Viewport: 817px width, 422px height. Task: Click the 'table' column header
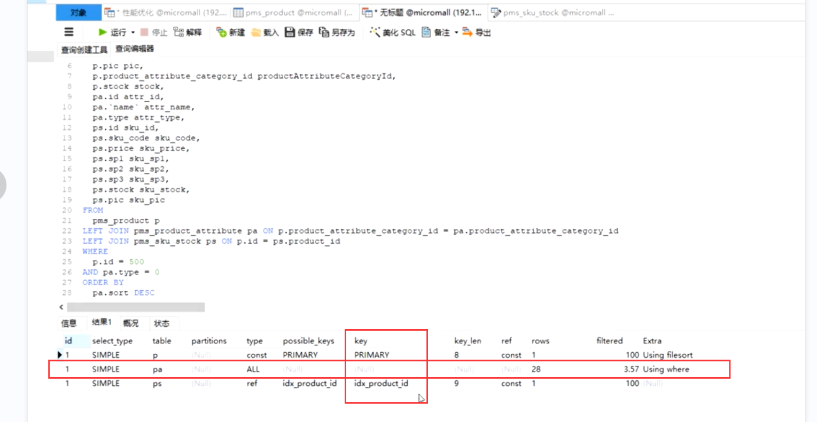(x=162, y=341)
